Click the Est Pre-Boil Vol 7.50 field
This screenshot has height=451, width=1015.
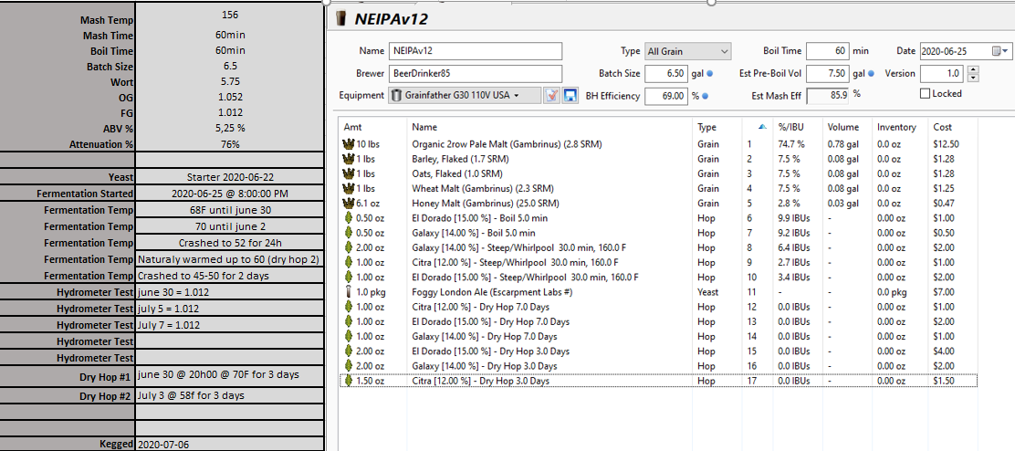coord(828,74)
